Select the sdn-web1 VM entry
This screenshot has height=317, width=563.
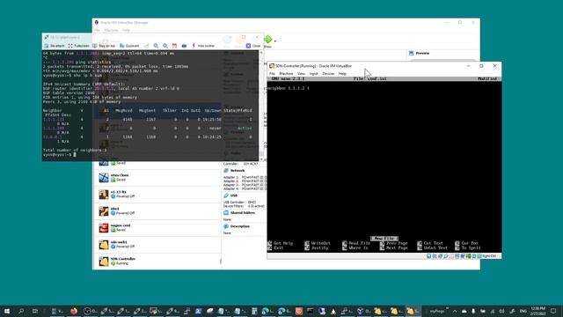[x=157, y=245]
